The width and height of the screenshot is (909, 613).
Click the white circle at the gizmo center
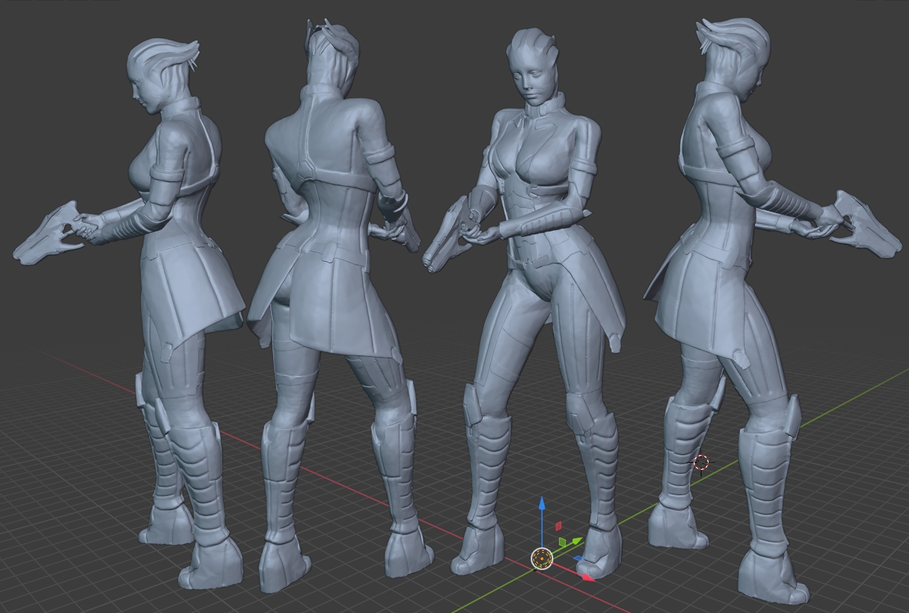[x=541, y=559]
